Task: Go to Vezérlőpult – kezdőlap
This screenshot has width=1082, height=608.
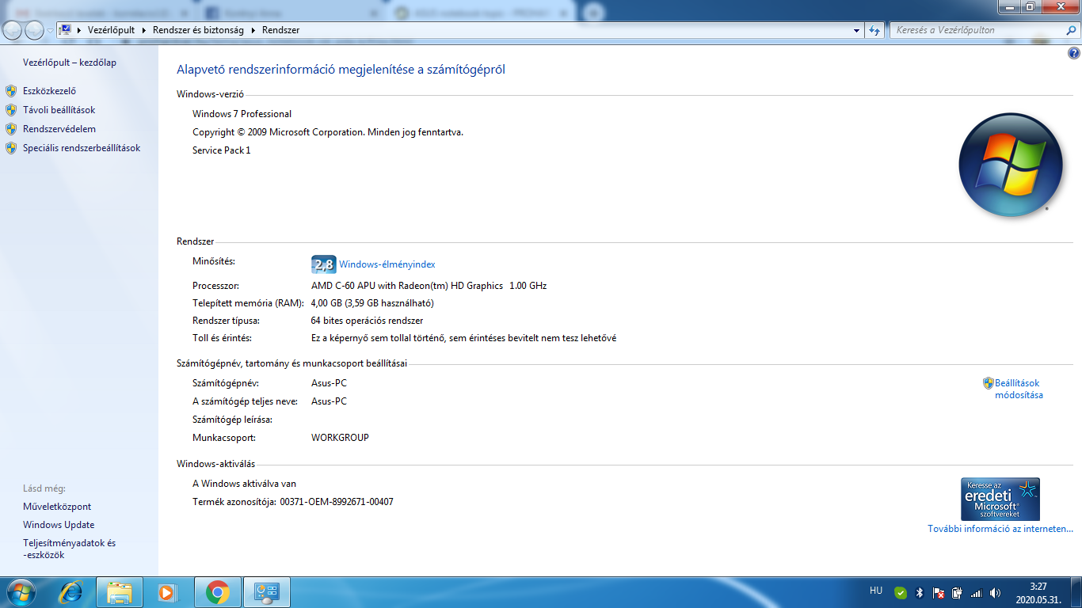Action: tap(70, 63)
